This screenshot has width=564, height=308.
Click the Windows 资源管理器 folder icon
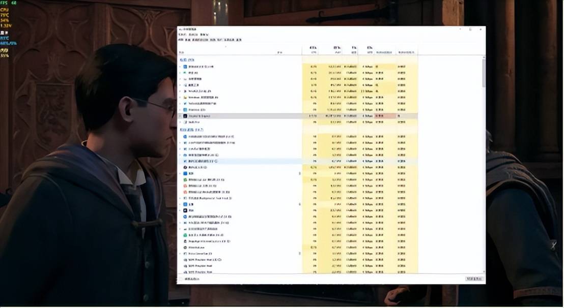point(185,97)
